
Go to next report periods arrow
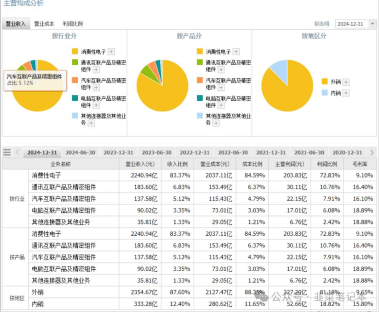tap(372, 152)
